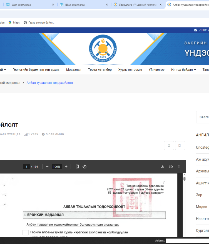Open the Uncateg category link

coord(202,147)
